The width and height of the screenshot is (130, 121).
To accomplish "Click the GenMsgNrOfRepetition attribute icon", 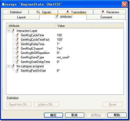I will [17, 53].
